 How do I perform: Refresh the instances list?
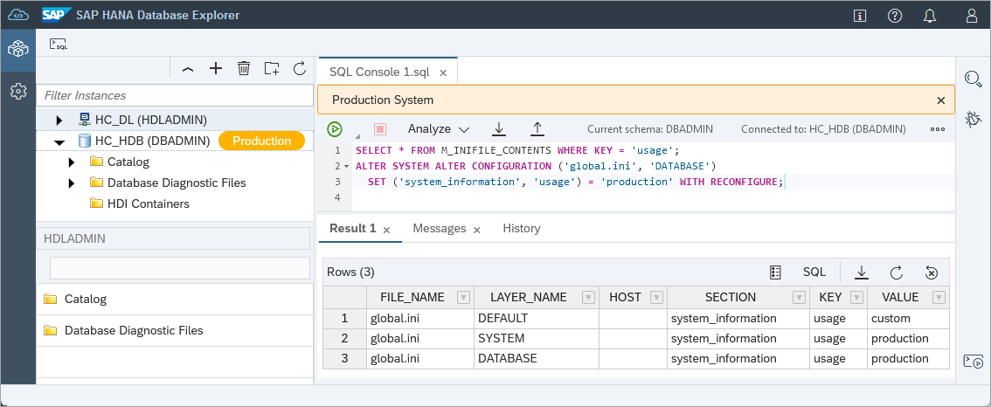(x=300, y=68)
